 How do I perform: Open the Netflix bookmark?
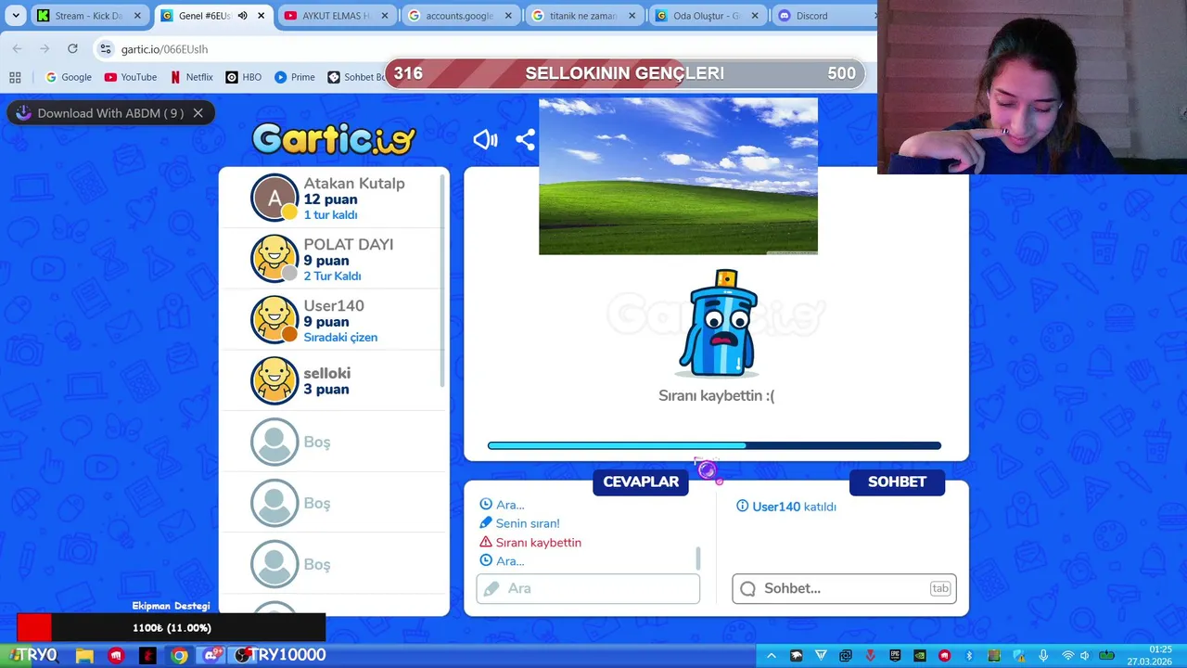tap(192, 77)
